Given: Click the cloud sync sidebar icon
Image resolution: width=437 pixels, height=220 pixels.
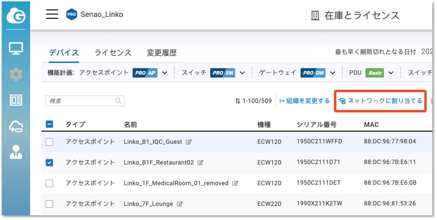Looking at the screenshot, I should coord(16,126).
